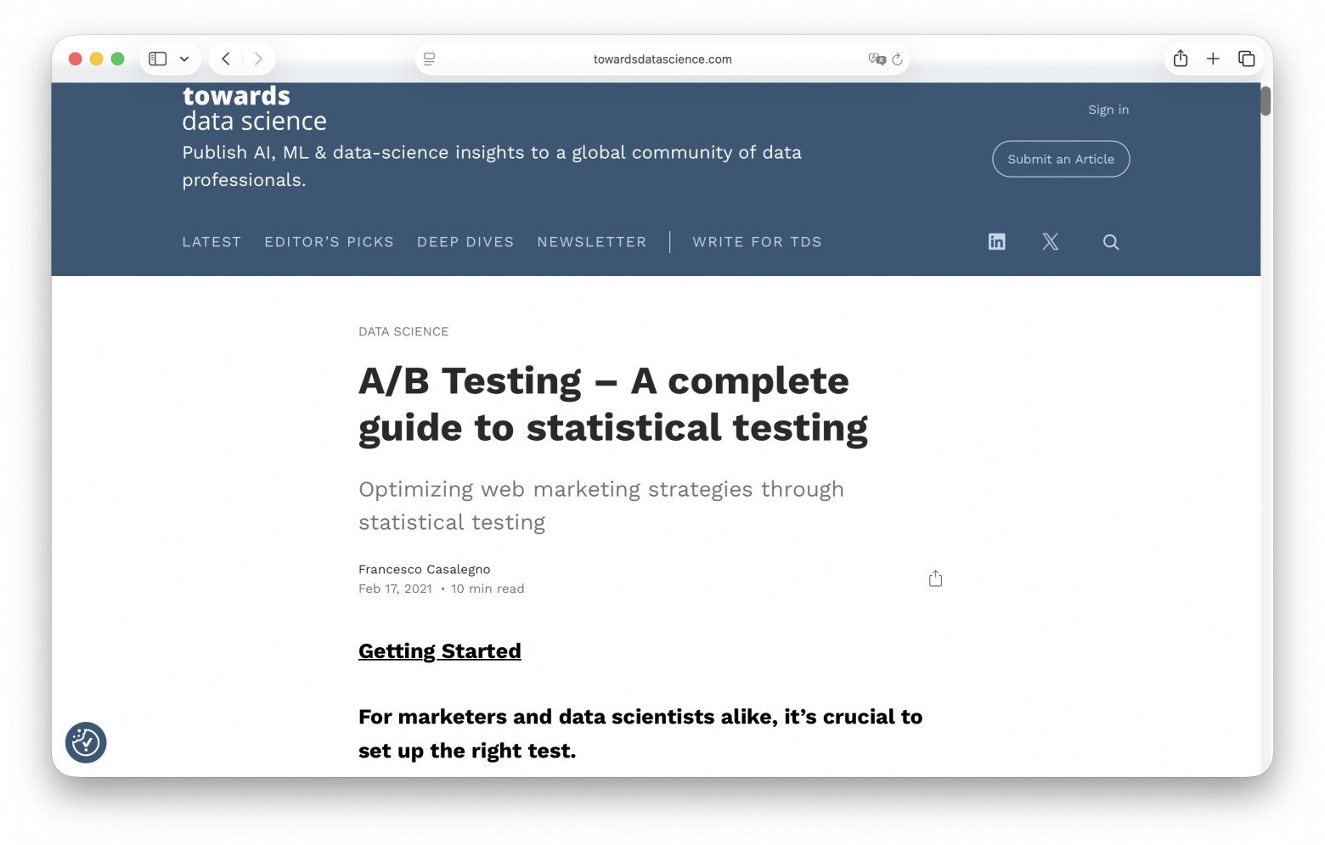This screenshot has height=845, width=1325.
Task: Click the towardsdatascience.com address field
Action: (x=662, y=59)
